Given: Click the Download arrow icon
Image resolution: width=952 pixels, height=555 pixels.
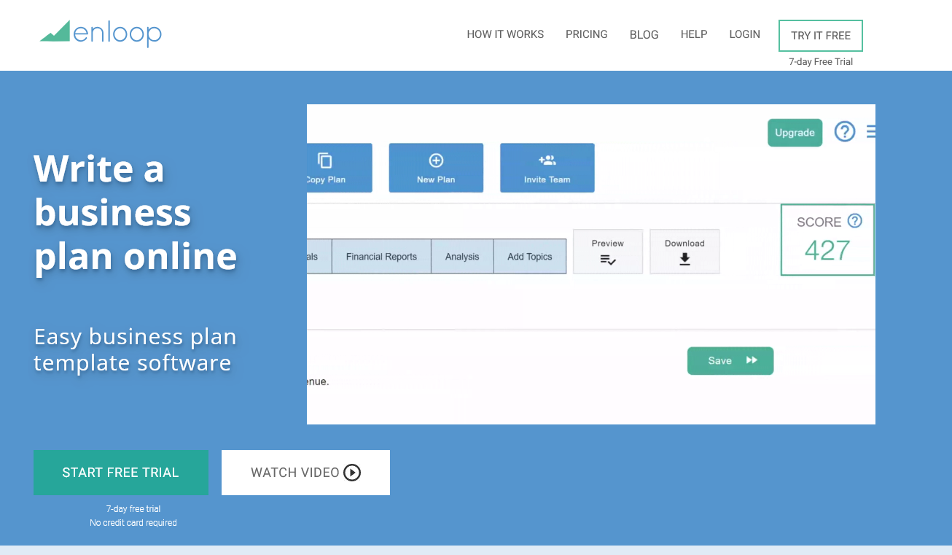Looking at the screenshot, I should pyautogui.click(x=684, y=259).
